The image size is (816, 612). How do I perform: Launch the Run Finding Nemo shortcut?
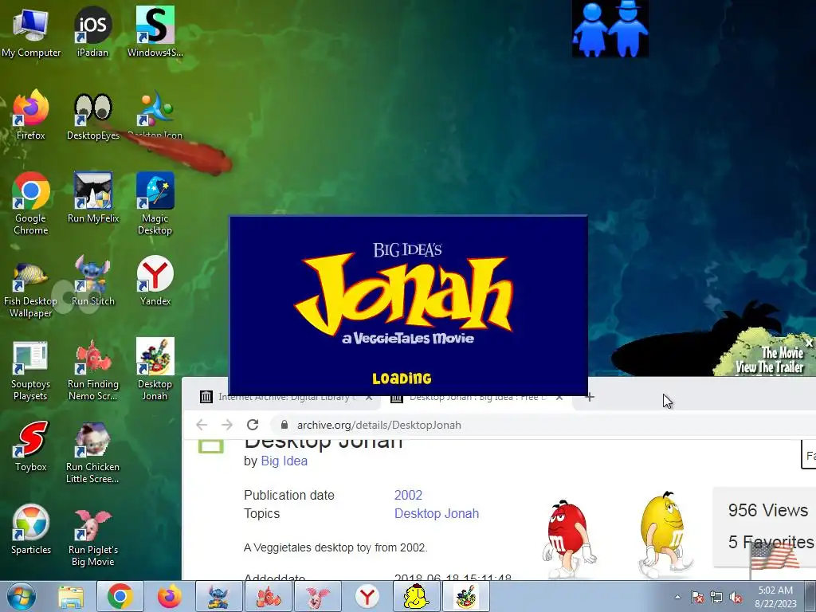pos(92,370)
